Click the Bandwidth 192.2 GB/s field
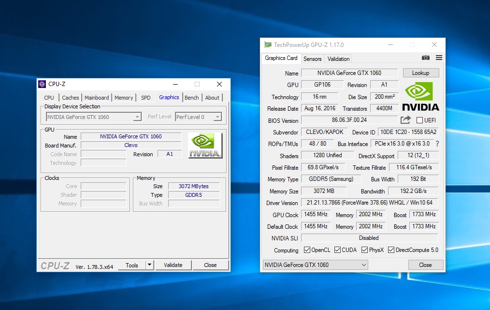This screenshot has width=490, height=310. coord(413,191)
